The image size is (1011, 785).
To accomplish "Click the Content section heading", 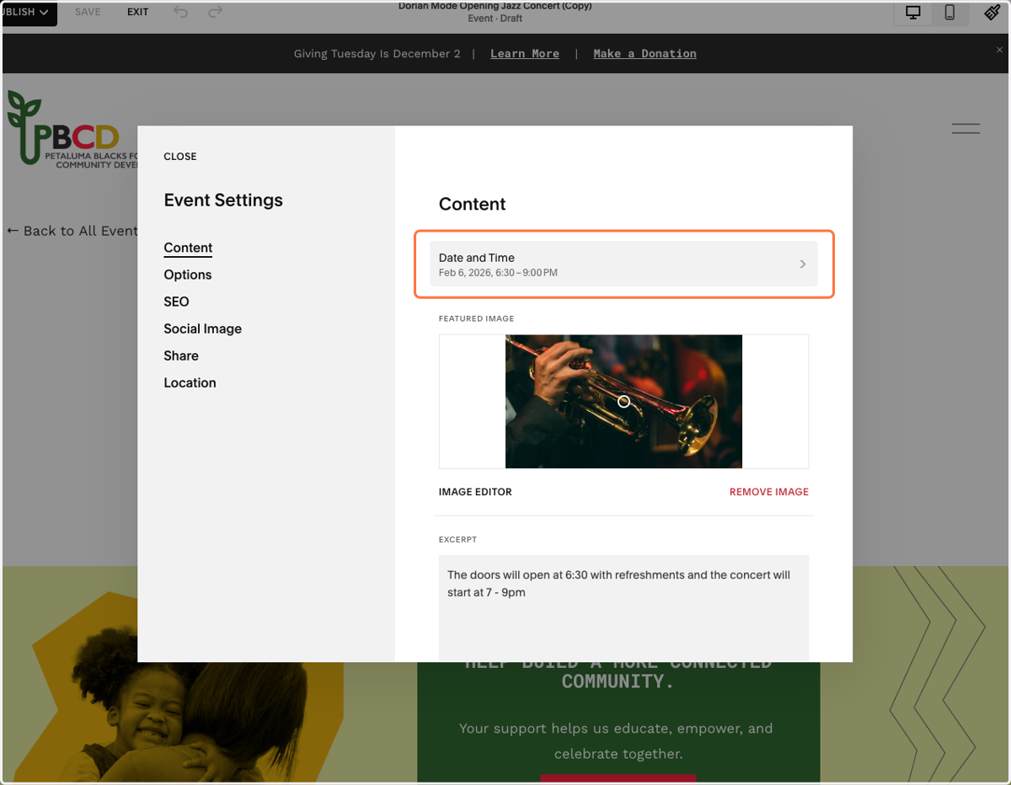I will tap(472, 204).
